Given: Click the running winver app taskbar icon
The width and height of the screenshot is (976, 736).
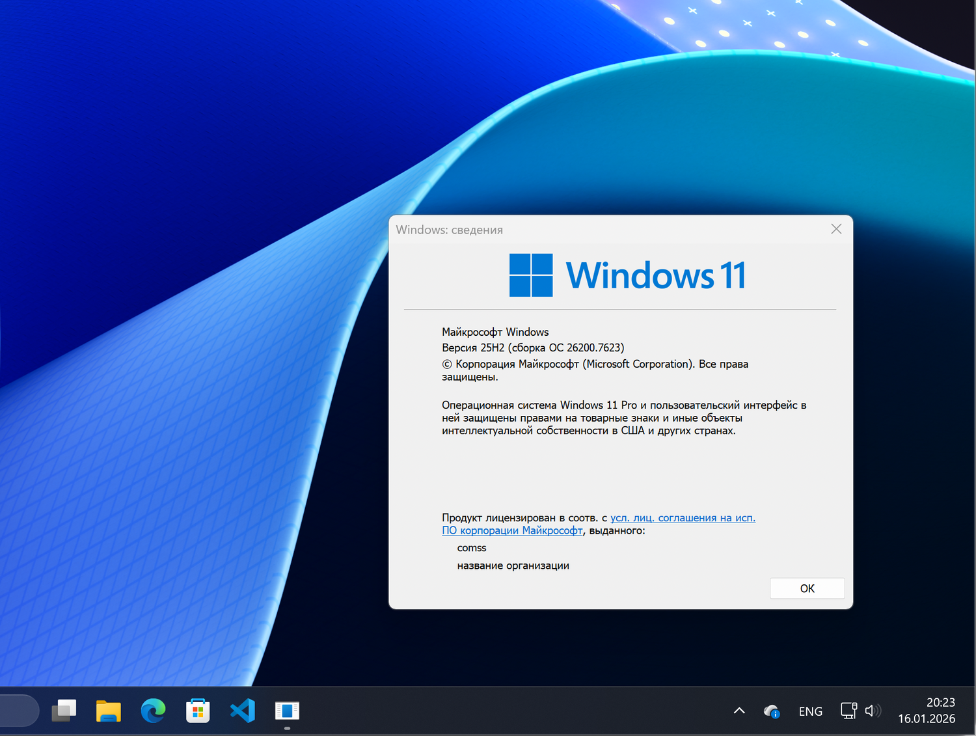Looking at the screenshot, I should click(287, 711).
